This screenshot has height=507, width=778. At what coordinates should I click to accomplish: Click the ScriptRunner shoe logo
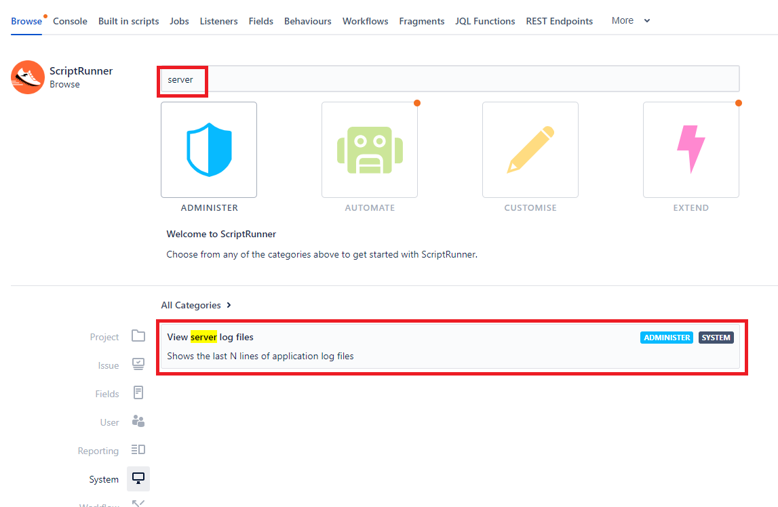(x=28, y=77)
